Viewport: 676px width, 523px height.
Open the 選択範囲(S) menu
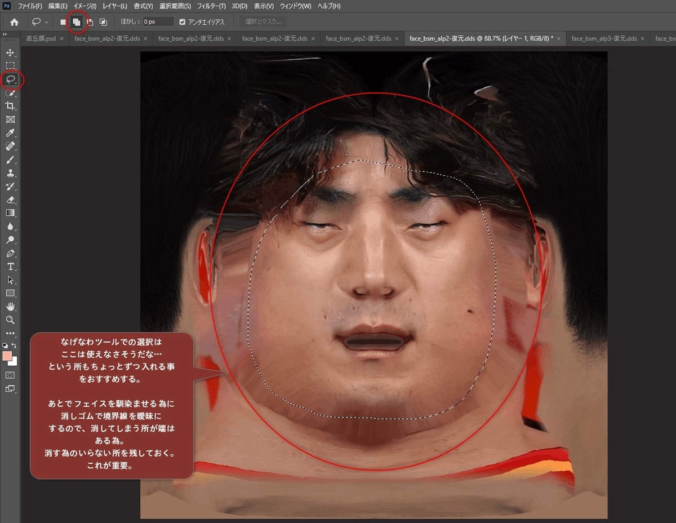click(175, 6)
